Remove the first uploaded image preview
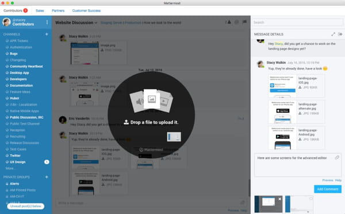The image size is (345, 214). point(279,199)
